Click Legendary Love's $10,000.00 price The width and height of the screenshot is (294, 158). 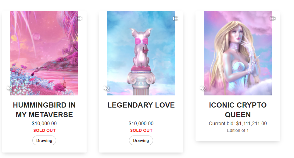[141, 123]
